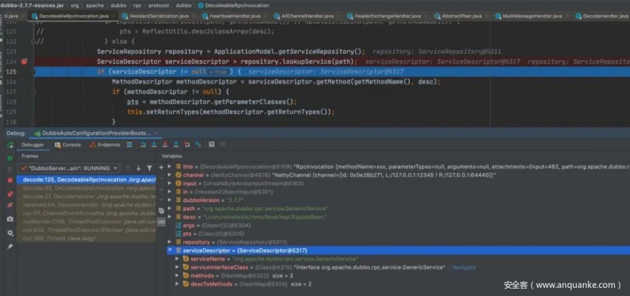Pin the debug tab

tap(10, 246)
